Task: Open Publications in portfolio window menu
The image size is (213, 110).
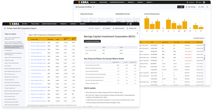Action: point(103,2)
